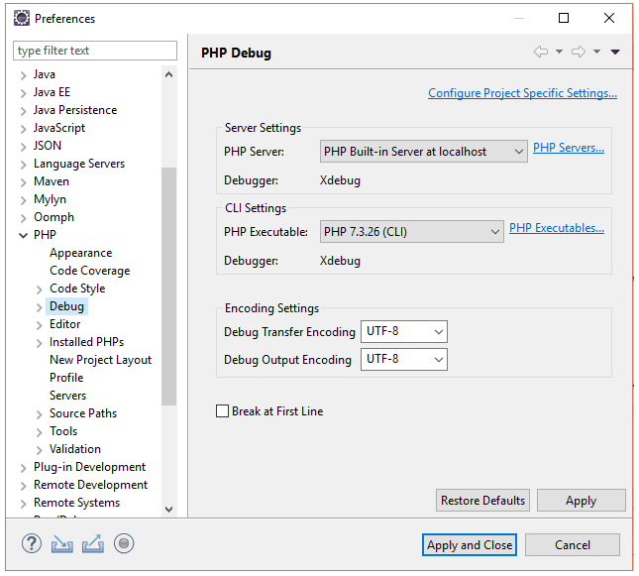
Task: Enable Break at First Line checkbox
Action: (222, 410)
